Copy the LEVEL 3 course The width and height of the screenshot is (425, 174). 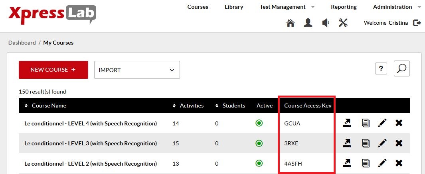point(366,143)
